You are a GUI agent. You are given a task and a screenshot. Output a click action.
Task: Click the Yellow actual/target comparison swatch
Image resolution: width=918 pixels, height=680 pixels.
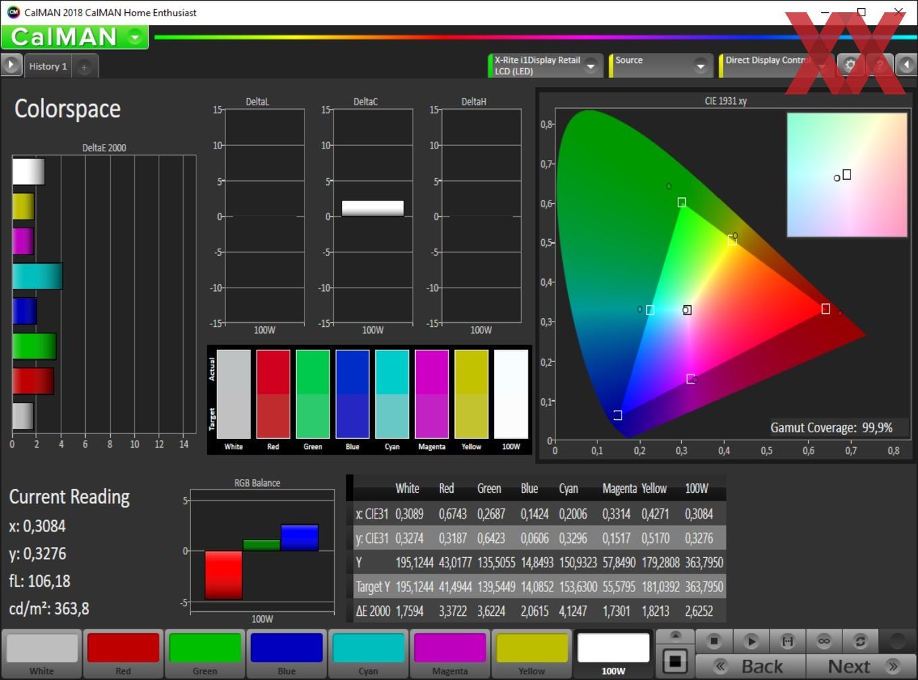pos(471,394)
